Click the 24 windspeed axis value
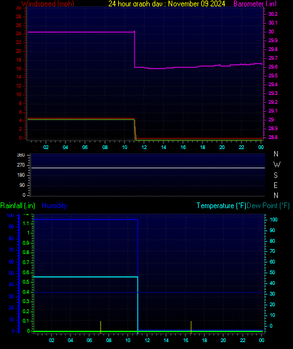Viewport: 293px width, 349px height. pos(19,33)
